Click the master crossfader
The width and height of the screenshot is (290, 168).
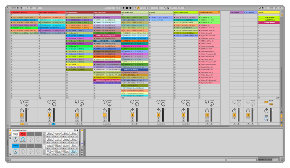click(x=269, y=123)
